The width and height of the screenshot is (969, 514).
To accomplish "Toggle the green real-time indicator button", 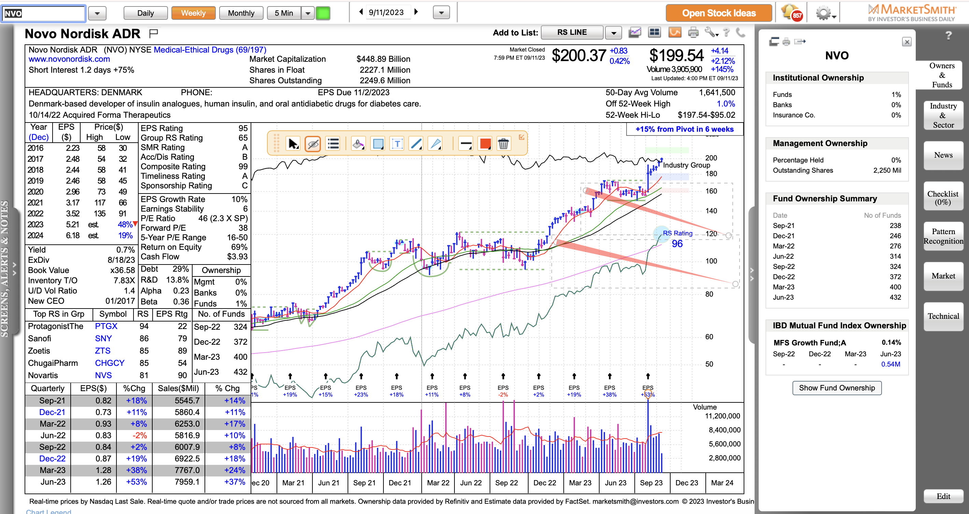I will [323, 13].
